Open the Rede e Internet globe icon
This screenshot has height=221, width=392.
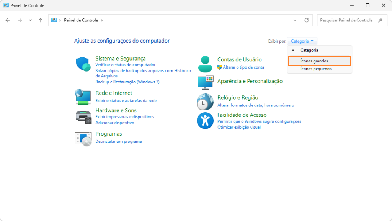pyautogui.click(x=83, y=97)
